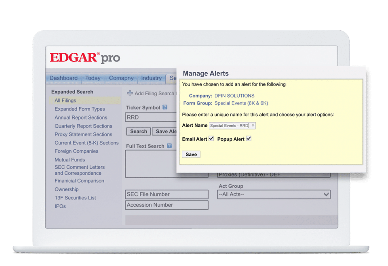Open 13F Securities List link
Screen dimensions: 388x266
pos(75,198)
